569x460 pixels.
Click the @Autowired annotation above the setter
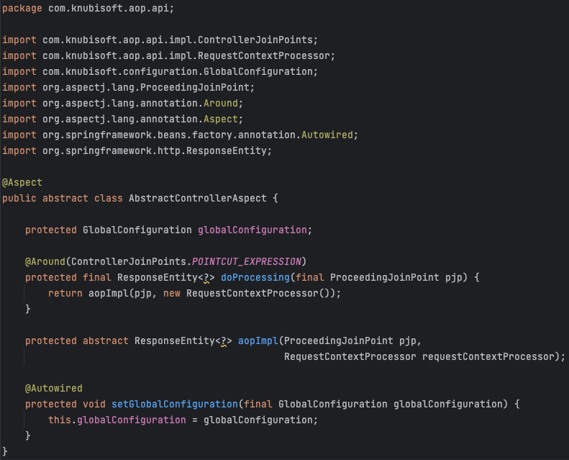pyautogui.click(x=54, y=388)
